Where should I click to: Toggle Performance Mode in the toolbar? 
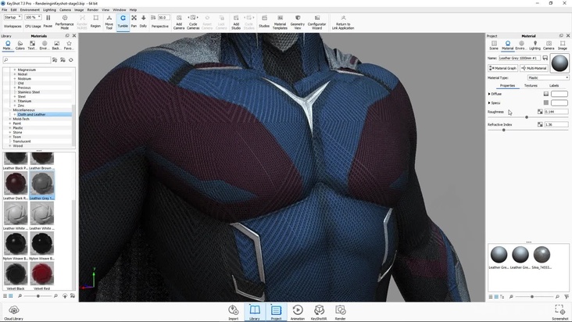point(65,22)
